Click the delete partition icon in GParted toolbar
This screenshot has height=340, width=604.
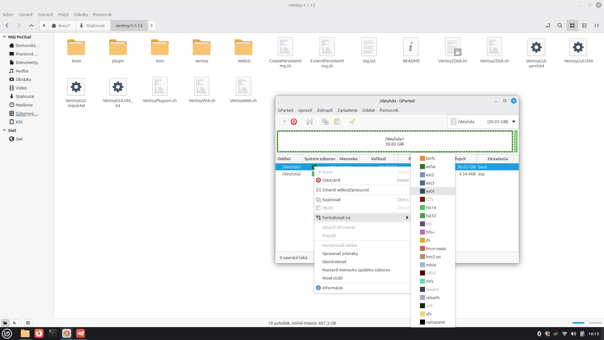pyautogui.click(x=294, y=122)
